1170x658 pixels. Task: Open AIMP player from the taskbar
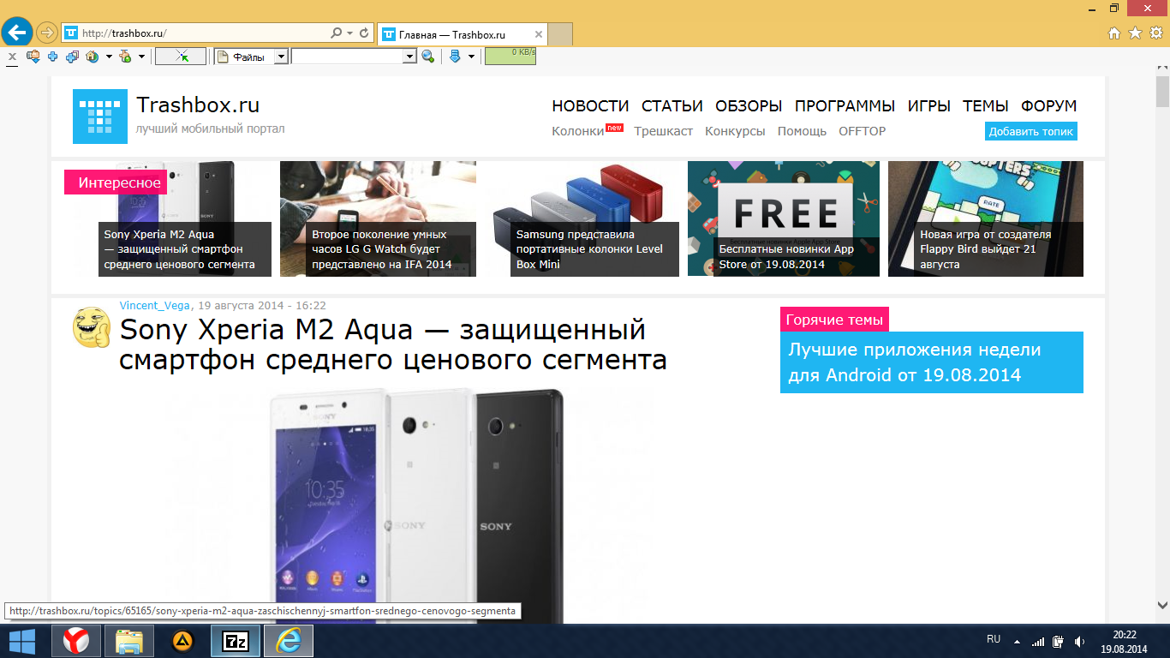(x=182, y=641)
